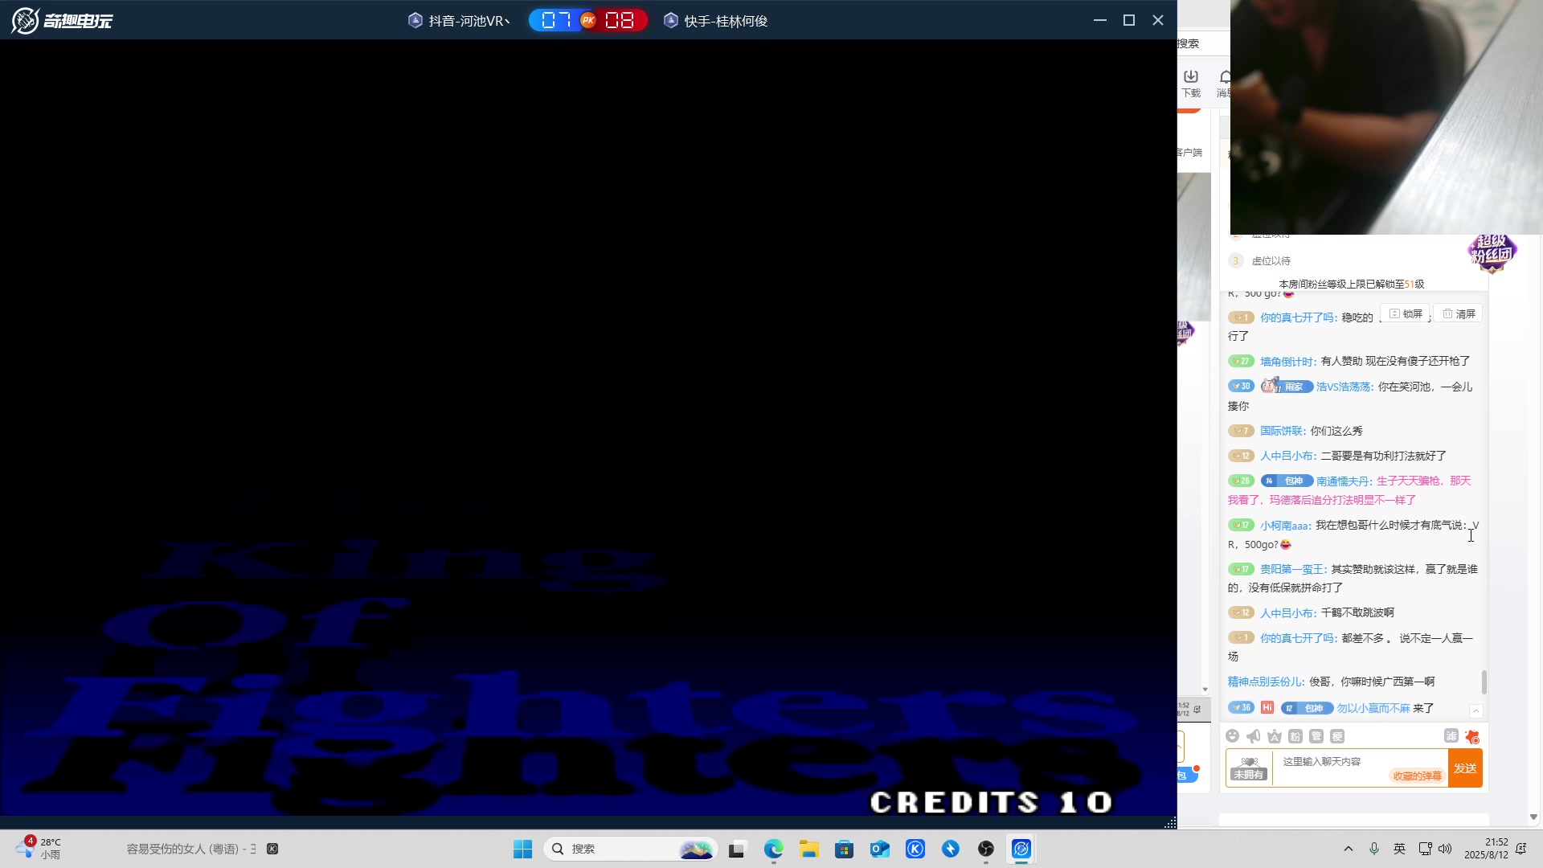
Task: Click username 勿以小赢而不麻 in chat
Action: [1373, 709]
